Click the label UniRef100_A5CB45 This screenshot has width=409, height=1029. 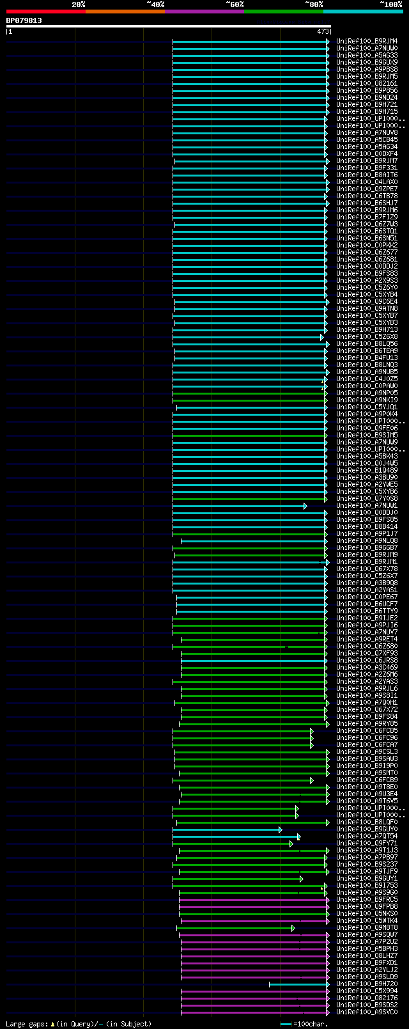(x=367, y=140)
